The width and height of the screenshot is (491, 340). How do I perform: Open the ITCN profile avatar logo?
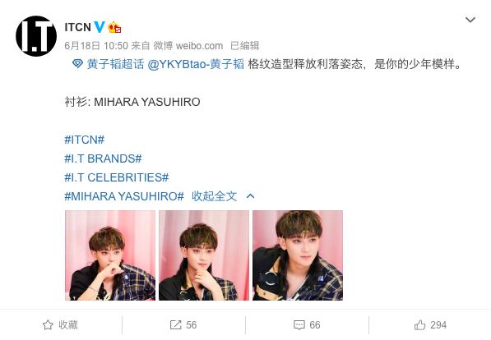pyautogui.click(x=36, y=36)
